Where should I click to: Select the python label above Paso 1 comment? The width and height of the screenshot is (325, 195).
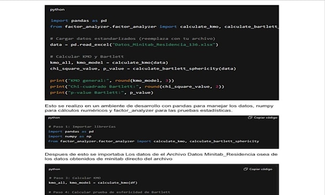(x=54, y=118)
